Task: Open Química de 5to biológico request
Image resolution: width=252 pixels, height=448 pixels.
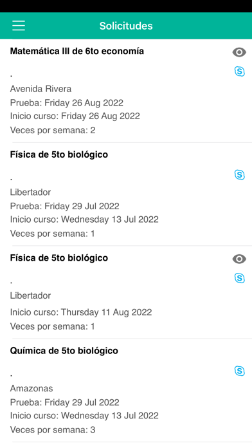Action: click(64, 351)
